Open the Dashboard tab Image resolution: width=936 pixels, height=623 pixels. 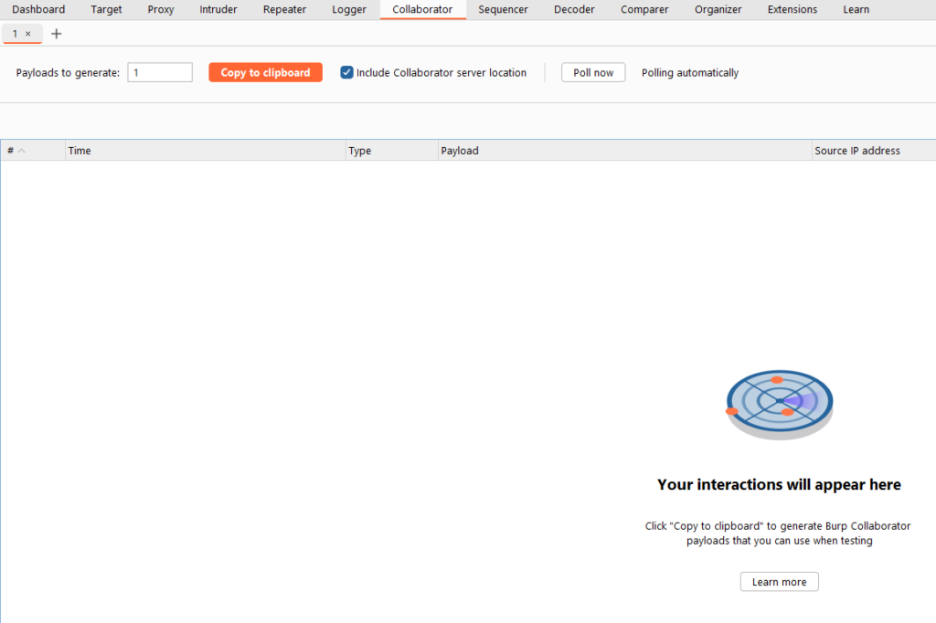point(38,9)
